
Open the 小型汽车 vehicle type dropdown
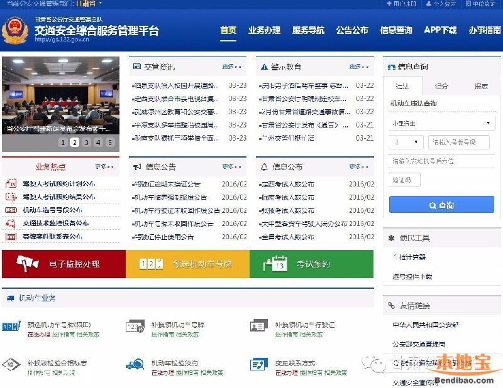click(x=442, y=123)
